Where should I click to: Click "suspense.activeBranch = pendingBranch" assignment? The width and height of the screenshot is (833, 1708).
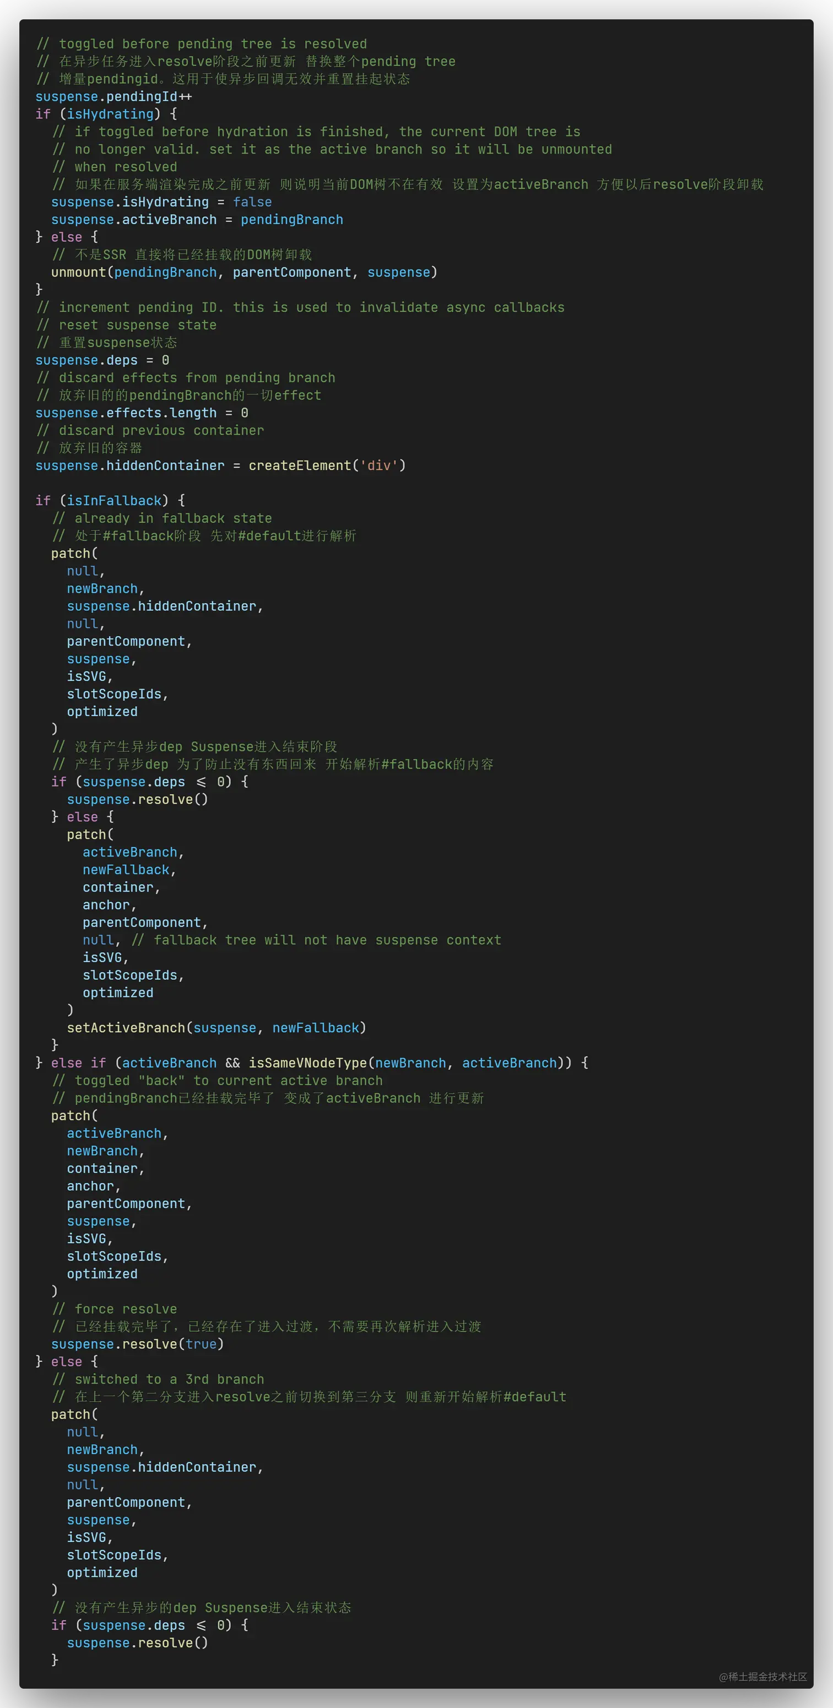197,219
